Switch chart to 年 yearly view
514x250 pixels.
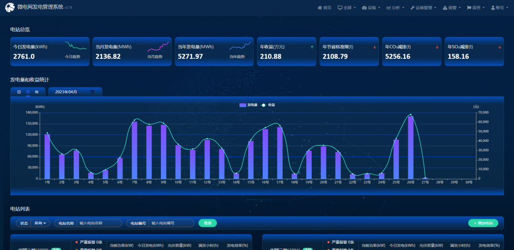point(37,92)
